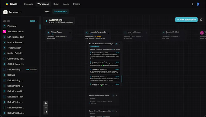Image resolution: width=206 pixels, height=117 pixels.
Task: Open the Website Creator agent icon
Action: pyautogui.click(x=4, y=32)
